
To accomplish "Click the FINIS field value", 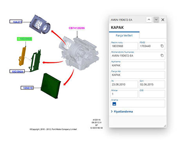I will pyautogui.click(x=145, y=46).
